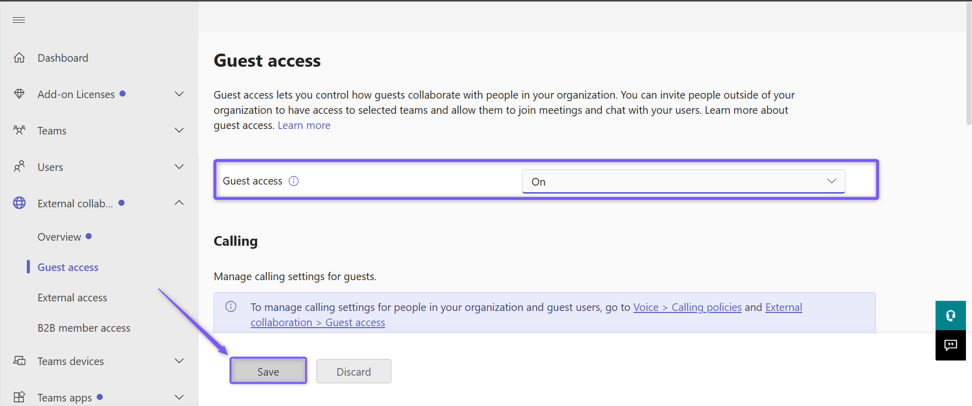The width and height of the screenshot is (972, 406).
Task: Click the Guest access info icon
Action: pyautogui.click(x=294, y=181)
